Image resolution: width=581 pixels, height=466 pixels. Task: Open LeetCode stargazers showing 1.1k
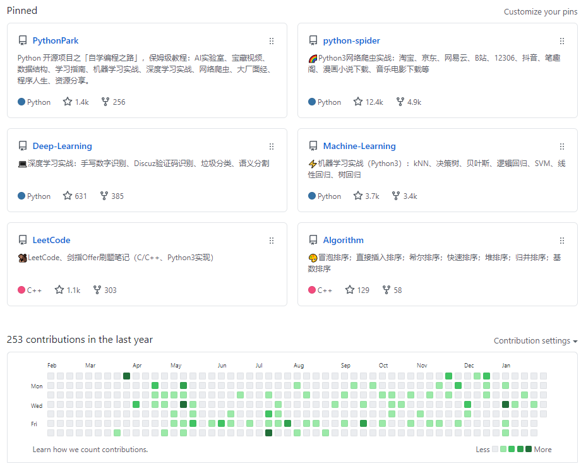(68, 290)
